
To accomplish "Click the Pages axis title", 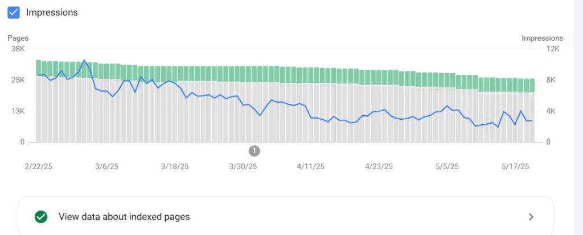I will tap(18, 38).
